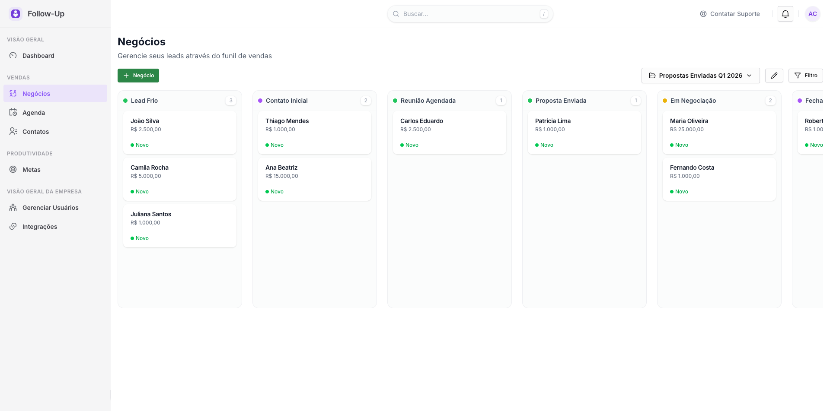This screenshot has height=411, width=830.
Task: Open the Filtro options
Action: pyautogui.click(x=805, y=76)
